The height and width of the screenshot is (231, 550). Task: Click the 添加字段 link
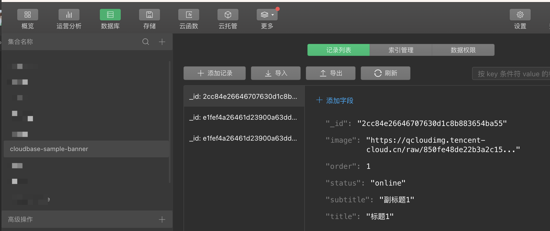[x=335, y=100]
